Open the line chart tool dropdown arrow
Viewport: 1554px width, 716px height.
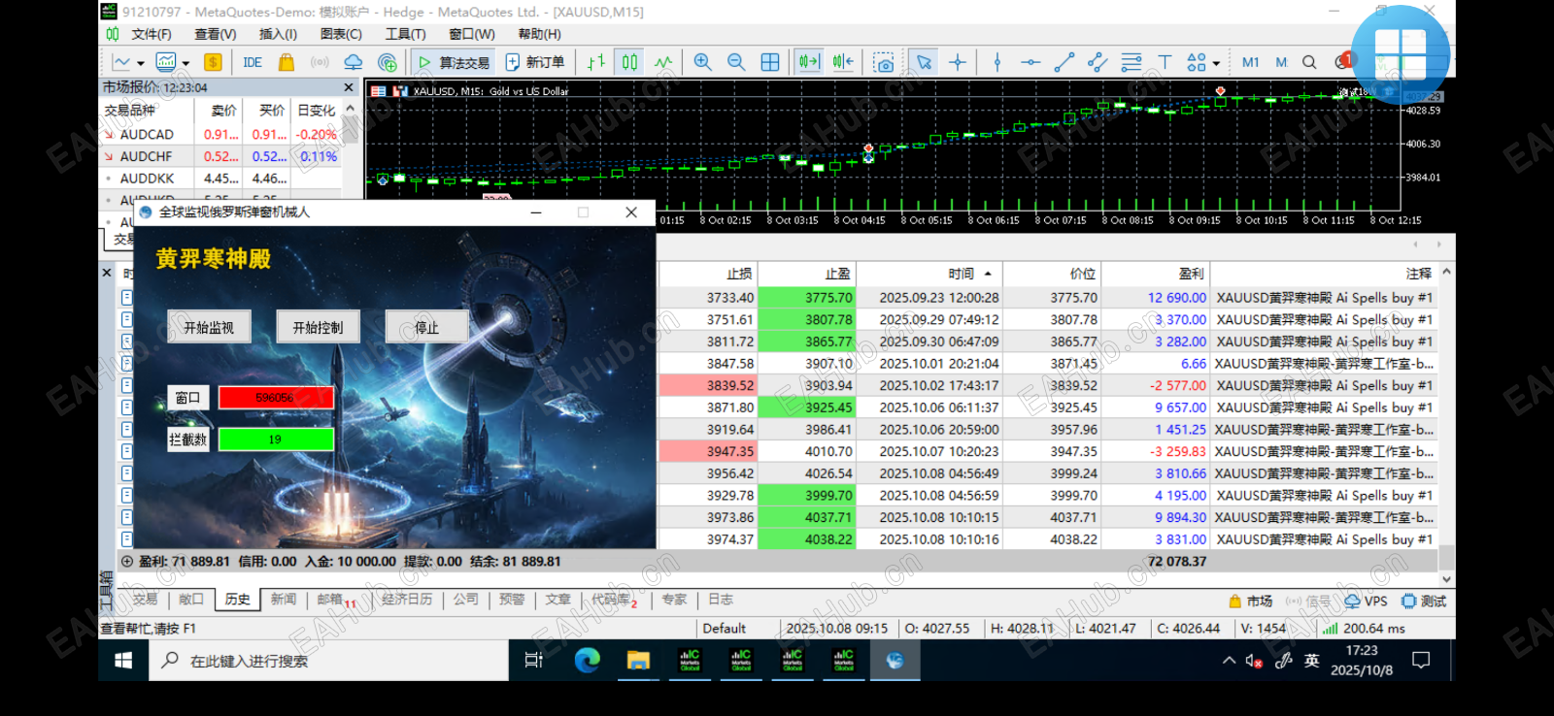(141, 63)
